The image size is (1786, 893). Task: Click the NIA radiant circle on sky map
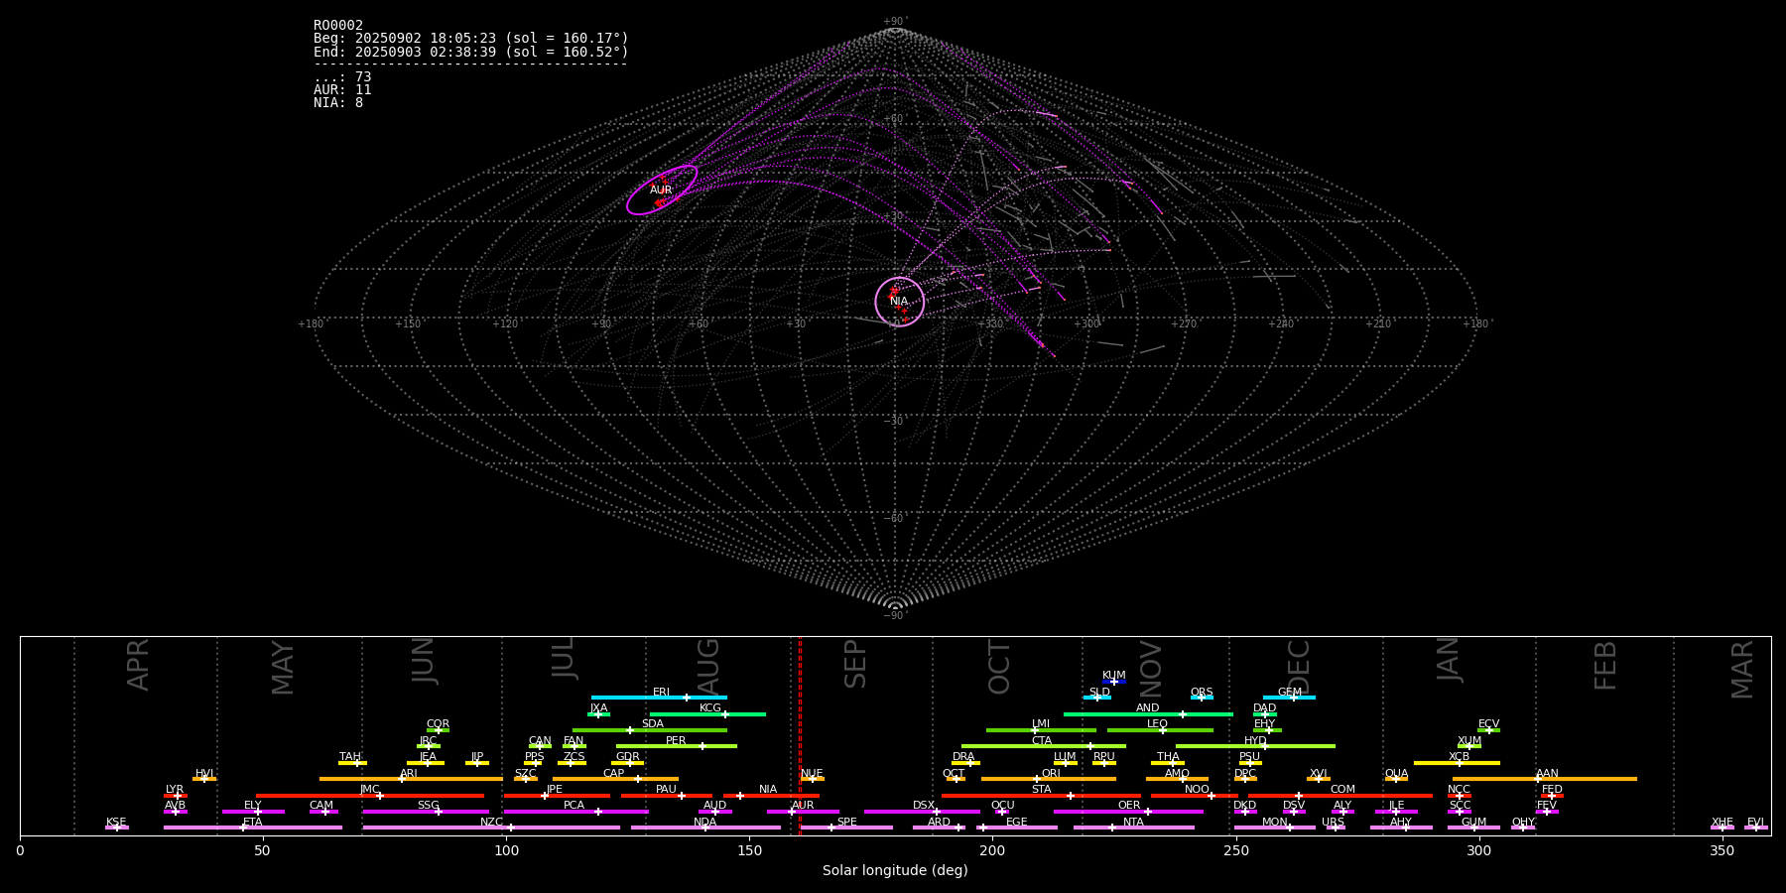pos(899,301)
